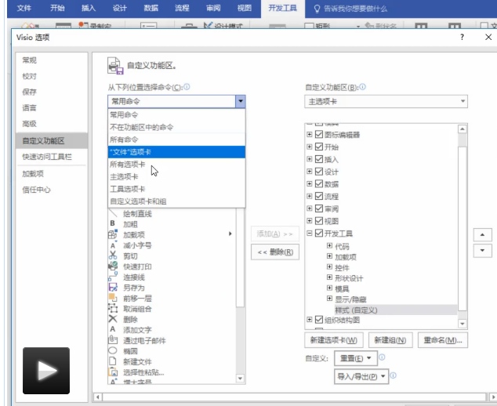Open the 高级 options page

[x=52, y=124]
